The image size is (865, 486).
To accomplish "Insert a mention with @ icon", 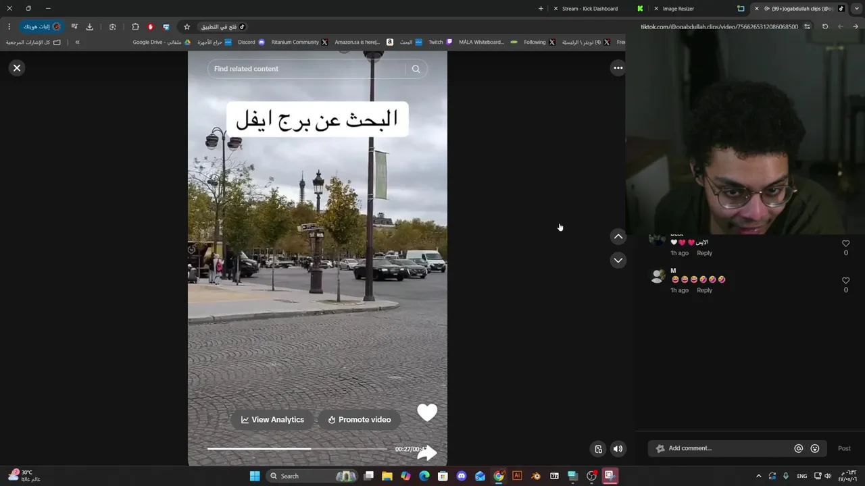I will tap(798, 448).
